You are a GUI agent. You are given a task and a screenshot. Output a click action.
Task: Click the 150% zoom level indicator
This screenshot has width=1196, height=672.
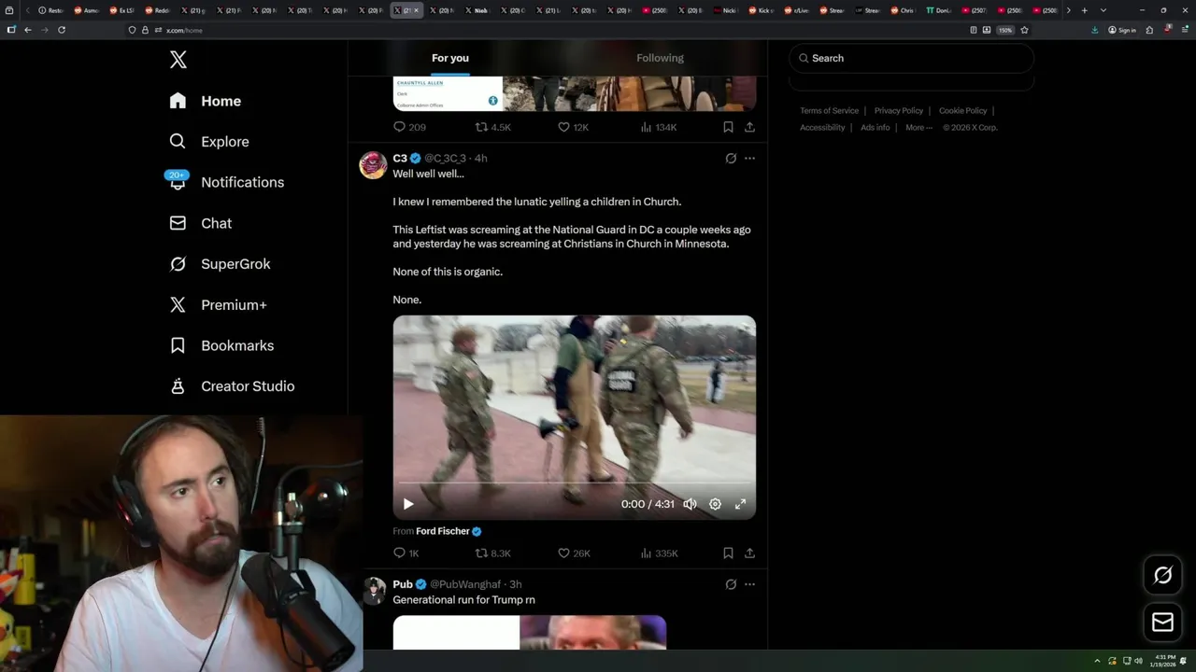click(1004, 30)
